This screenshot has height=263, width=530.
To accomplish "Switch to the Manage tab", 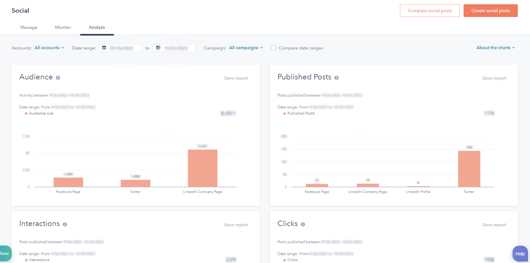I will 29,27.
